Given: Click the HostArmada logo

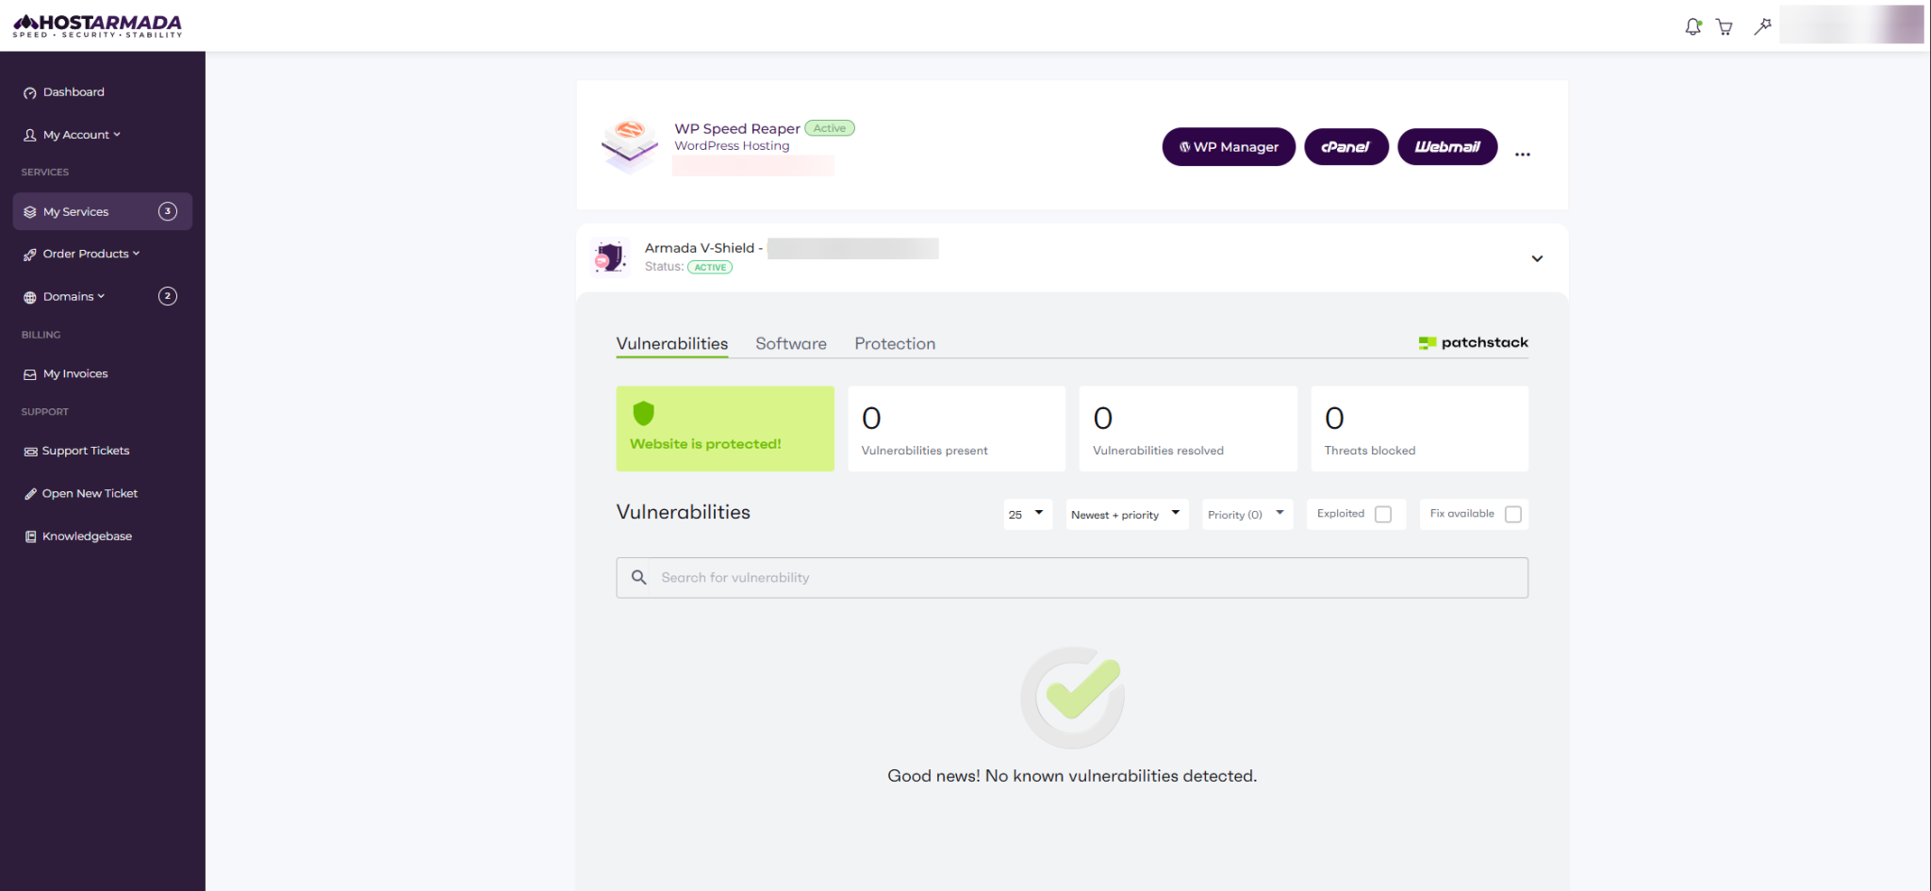Looking at the screenshot, I should coord(97,25).
